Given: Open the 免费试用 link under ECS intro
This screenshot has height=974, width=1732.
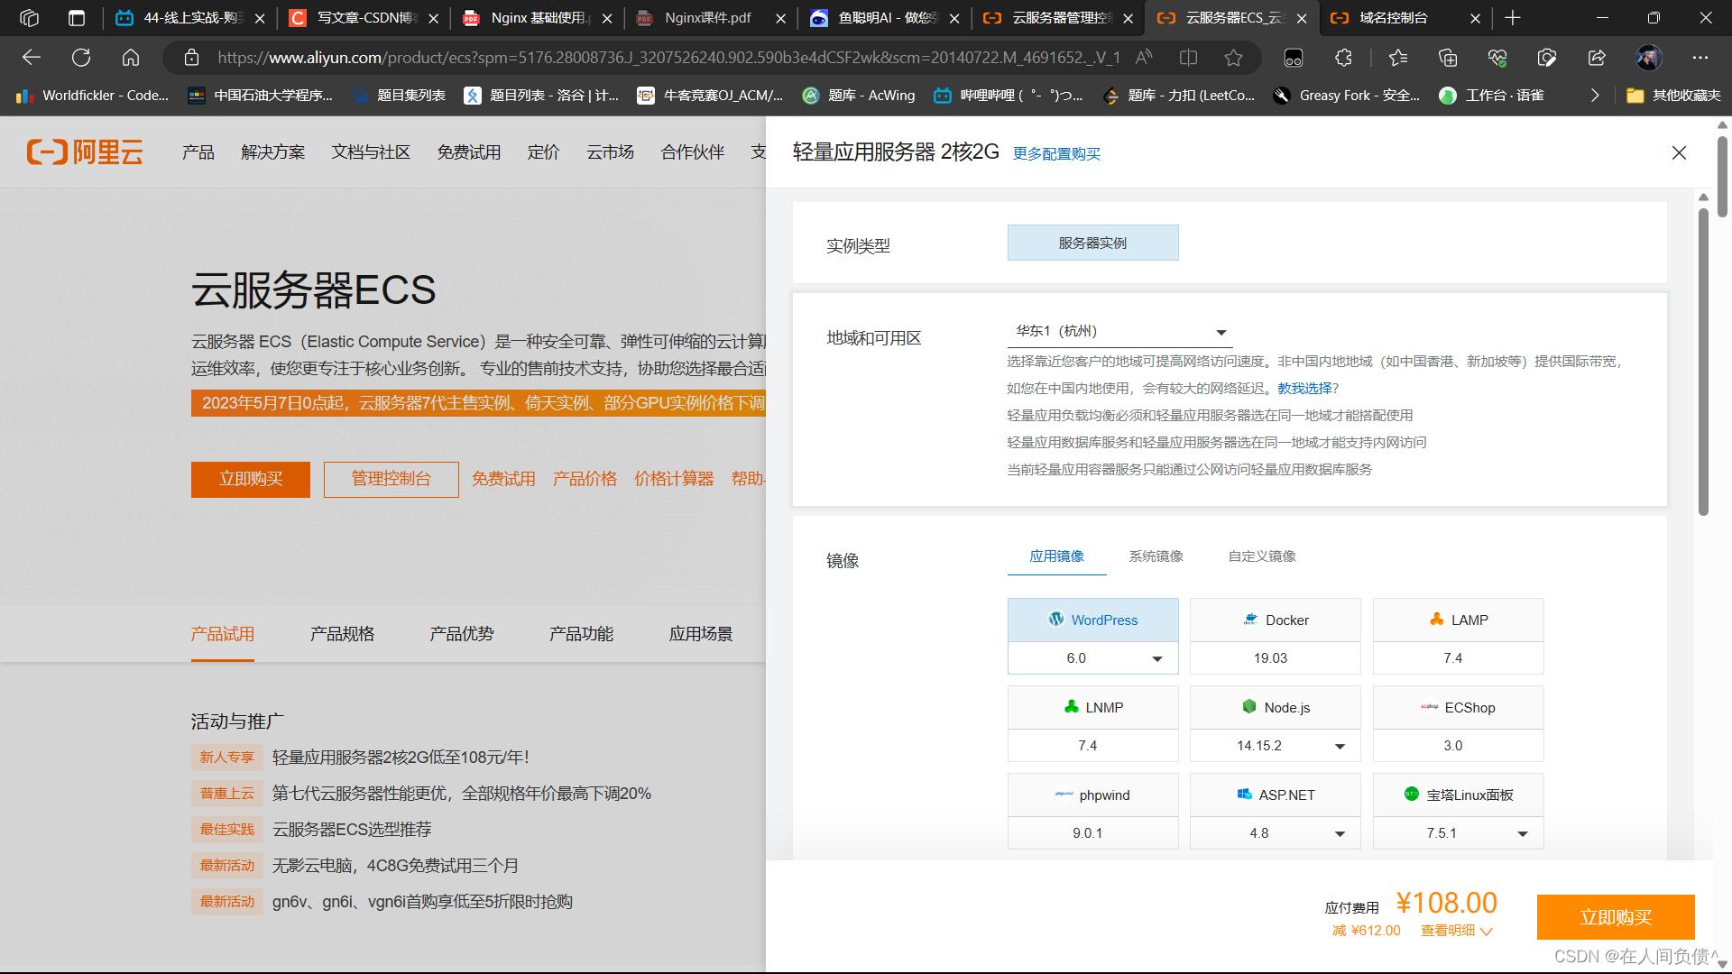Looking at the screenshot, I should click(503, 479).
